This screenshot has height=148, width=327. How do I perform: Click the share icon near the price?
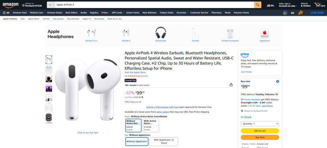pyautogui.click(x=231, y=85)
